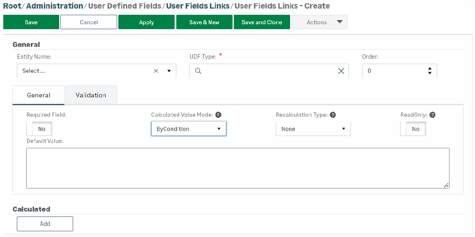
Task: Click Add button under Calculated
Action: point(45,224)
